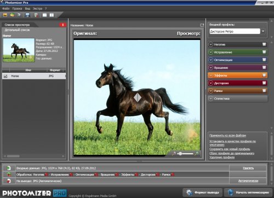Open the Файл menu
This screenshot has height=198, width=274.
click(x=6, y=9)
